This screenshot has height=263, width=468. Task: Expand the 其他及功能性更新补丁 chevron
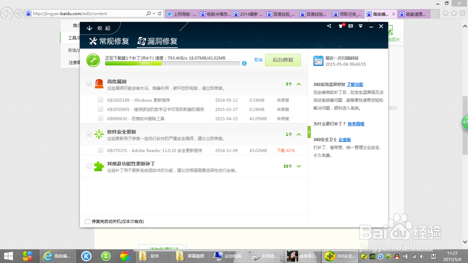(299, 166)
